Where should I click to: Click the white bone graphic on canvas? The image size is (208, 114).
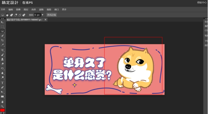pos(54,89)
